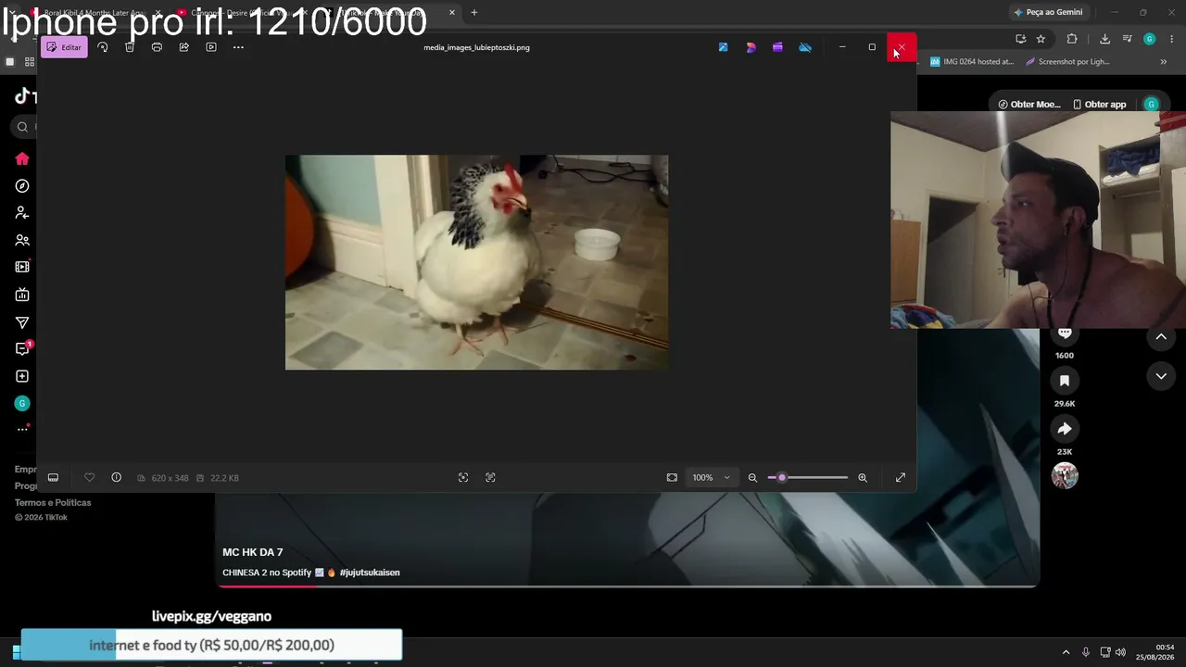This screenshot has height=667, width=1186.
Task: Print the image from Photos toolbar
Action: (157, 47)
